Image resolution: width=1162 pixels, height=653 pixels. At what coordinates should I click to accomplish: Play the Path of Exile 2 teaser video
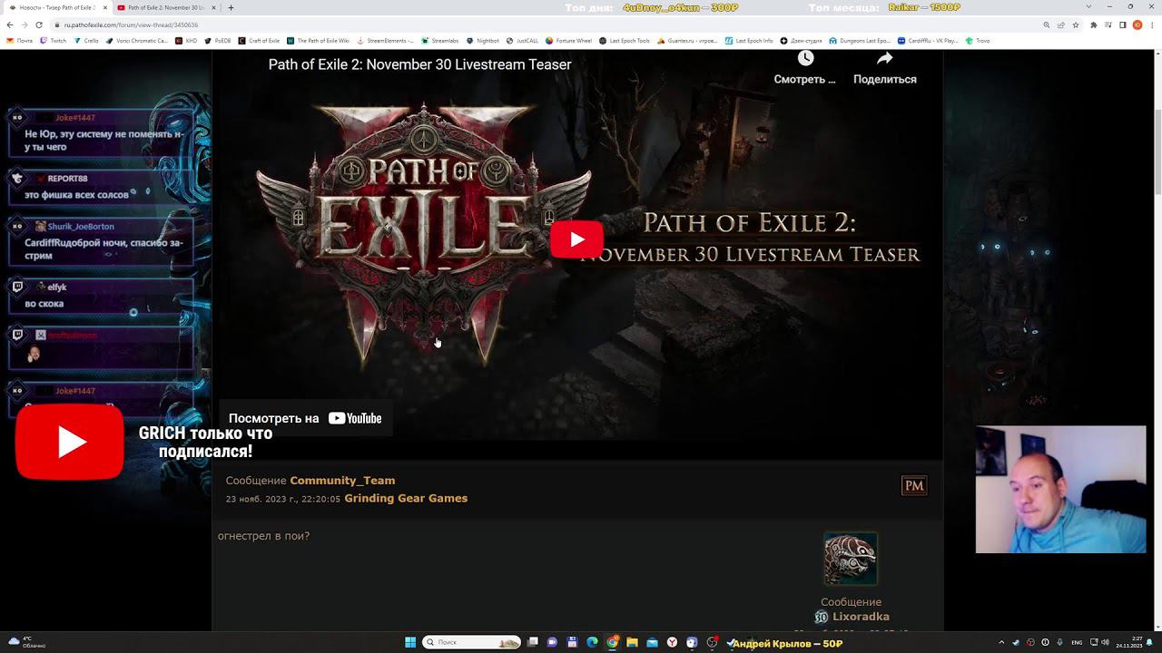click(x=576, y=239)
